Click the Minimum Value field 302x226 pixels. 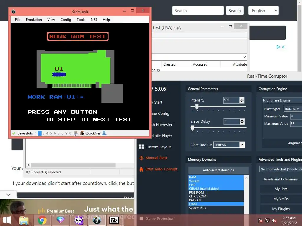pos(296,116)
